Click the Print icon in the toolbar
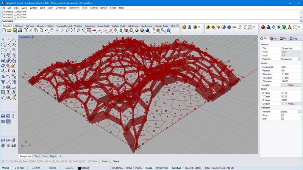Screen dimensions: 303x170 [x=20, y=30]
